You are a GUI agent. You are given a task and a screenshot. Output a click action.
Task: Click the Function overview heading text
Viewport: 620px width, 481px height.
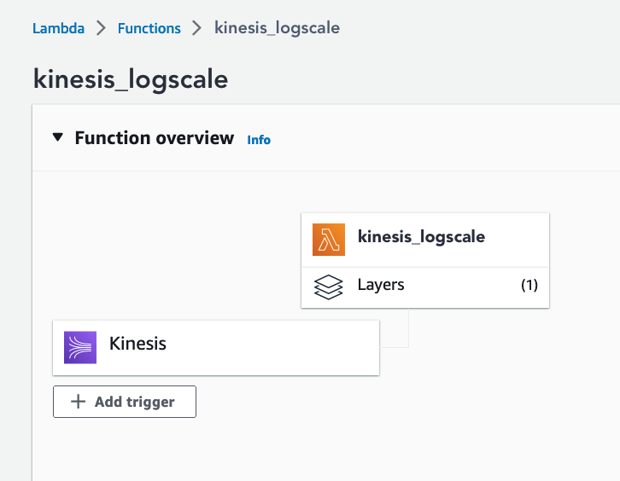[155, 138]
